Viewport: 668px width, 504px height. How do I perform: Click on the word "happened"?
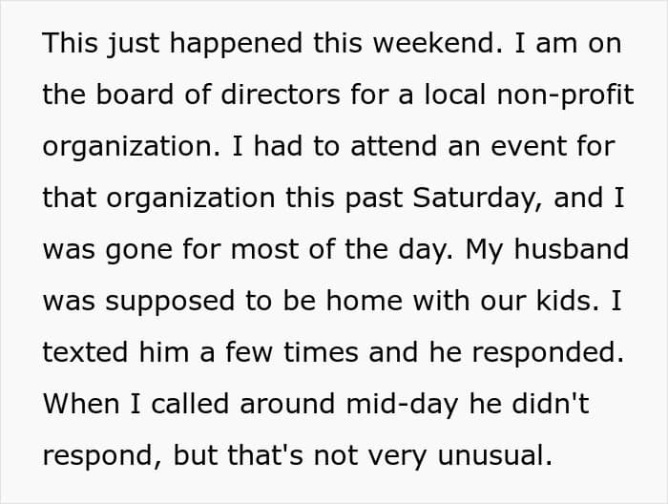[236, 45]
